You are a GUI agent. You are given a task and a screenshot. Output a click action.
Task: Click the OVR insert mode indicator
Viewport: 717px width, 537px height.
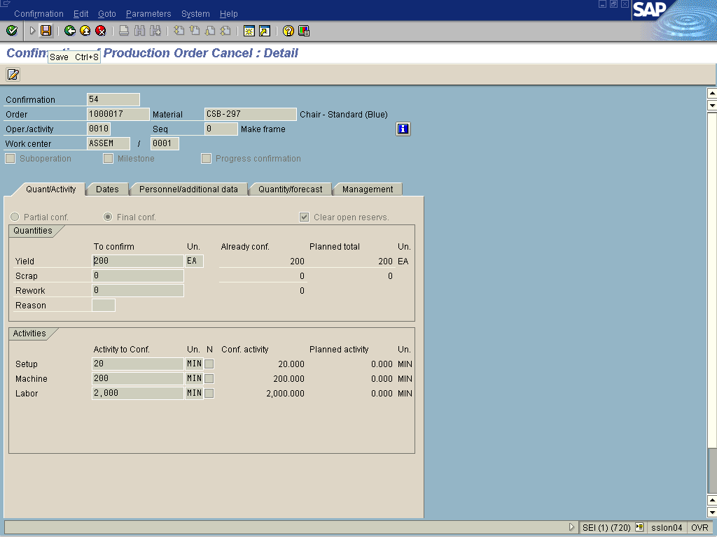699,527
